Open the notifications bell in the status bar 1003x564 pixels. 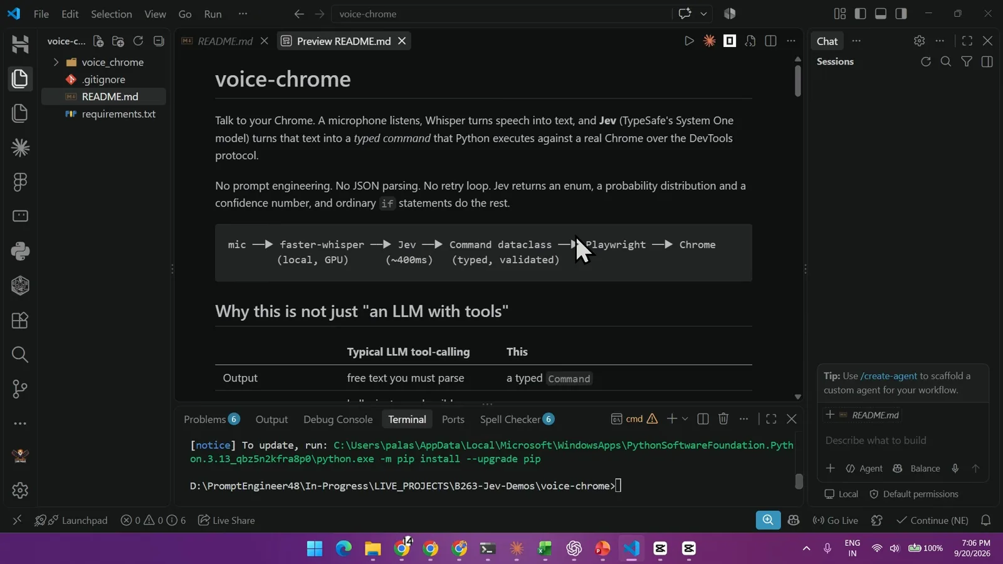(x=985, y=520)
